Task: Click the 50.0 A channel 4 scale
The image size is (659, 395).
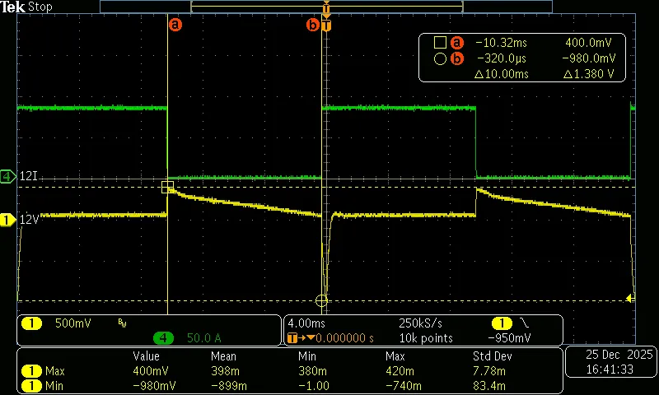Action: (203, 338)
